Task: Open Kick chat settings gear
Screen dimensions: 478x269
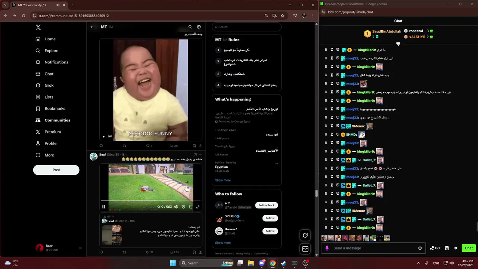Action: tap(456, 248)
